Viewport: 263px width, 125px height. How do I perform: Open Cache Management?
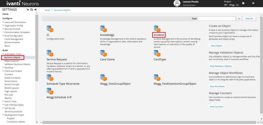[x=14, y=39]
